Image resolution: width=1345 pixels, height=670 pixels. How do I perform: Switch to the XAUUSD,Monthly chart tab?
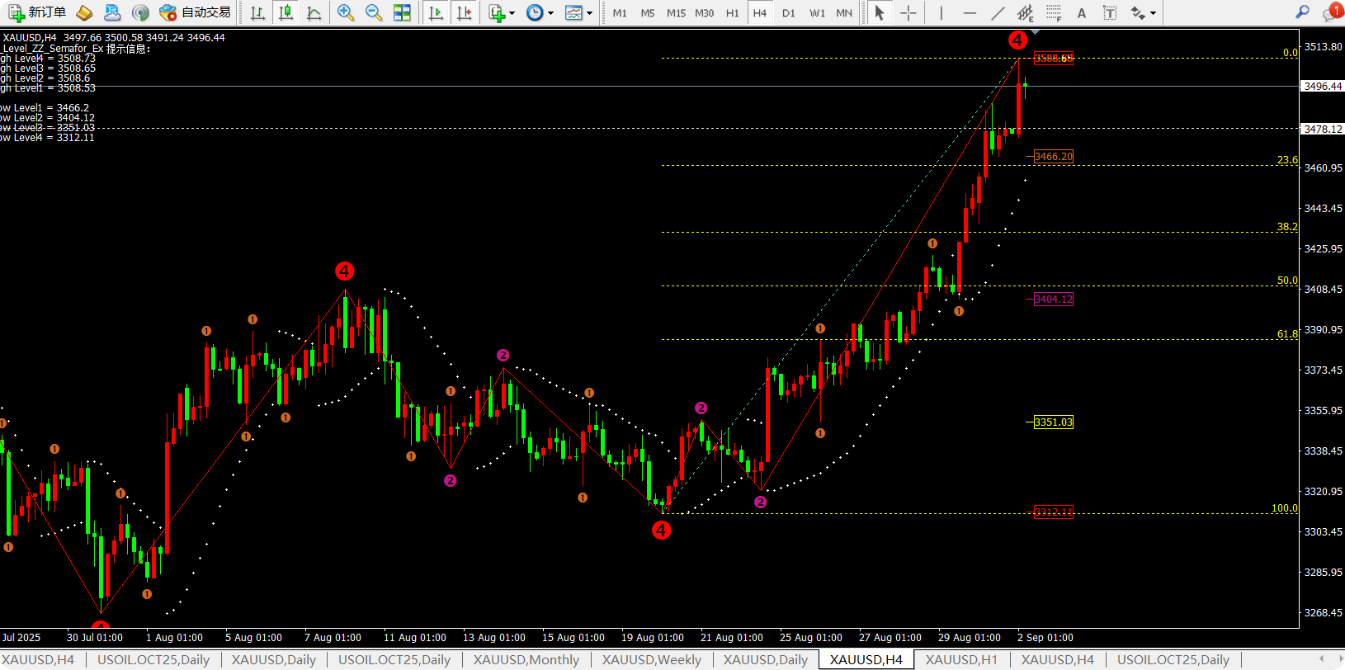click(x=526, y=659)
